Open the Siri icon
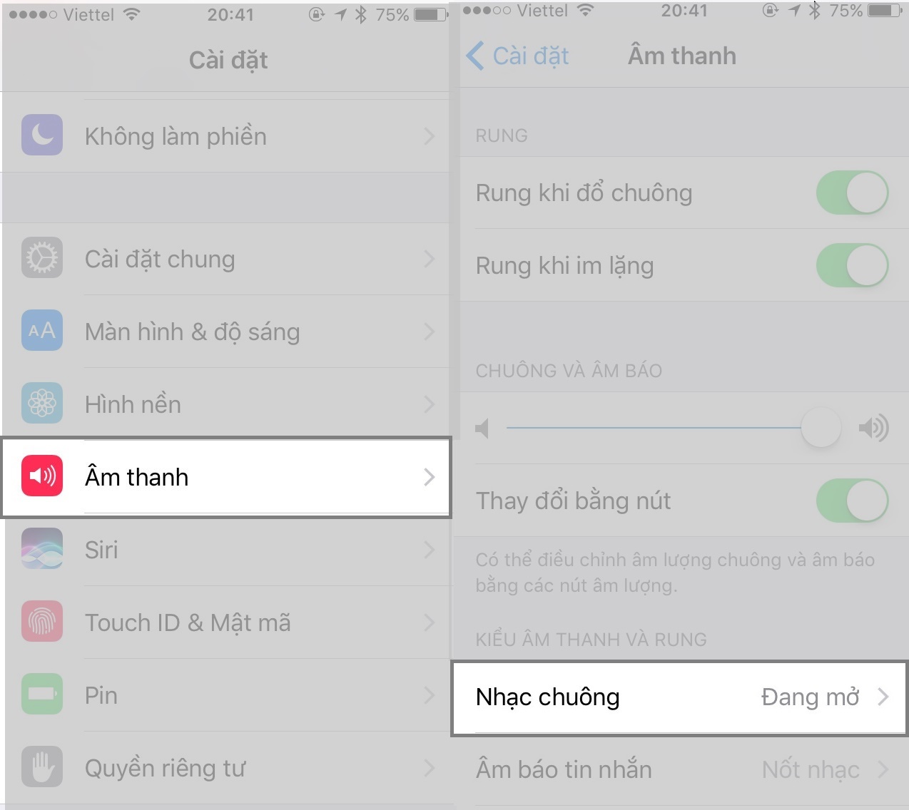Viewport: 909px width, 810px height. (x=42, y=549)
